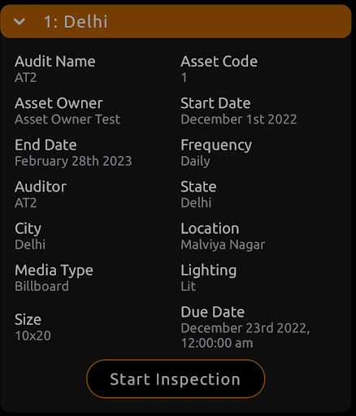Select the Size value 10x20
This screenshot has height=416, width=356.
click(x=33, y=336)
